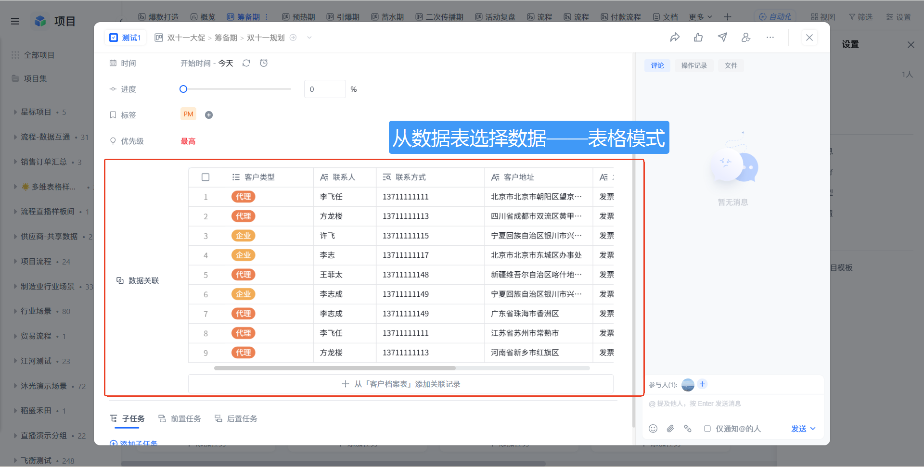This screenshot has height=467, width=924.
Task: Select the 子任务 tab
Action: (128, 418)
